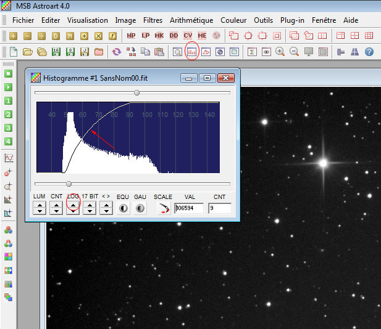Click the sigma statistics icon

252,52
